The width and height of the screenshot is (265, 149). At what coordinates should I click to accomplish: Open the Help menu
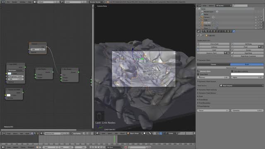tap(29, 2)
